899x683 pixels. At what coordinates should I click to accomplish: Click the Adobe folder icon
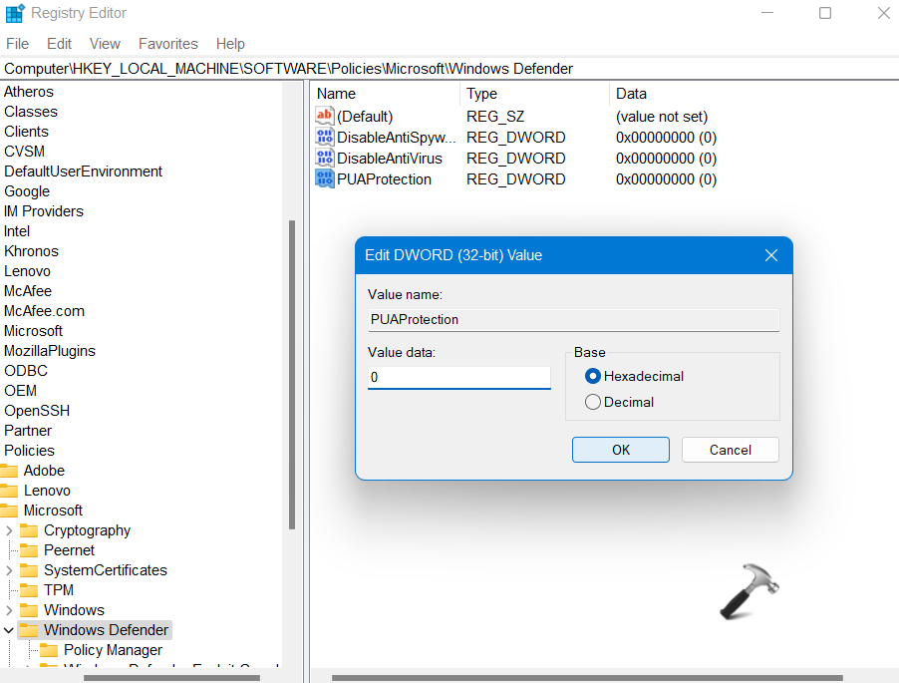coord(9,471)
